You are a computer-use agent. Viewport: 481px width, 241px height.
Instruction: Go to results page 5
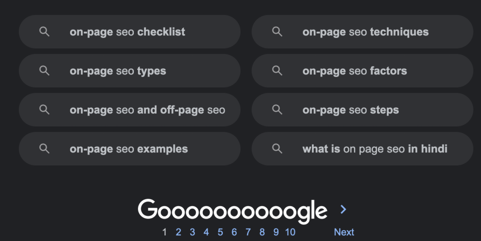click(x=220, y=232)
